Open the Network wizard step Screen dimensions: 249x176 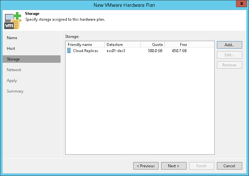14,70
